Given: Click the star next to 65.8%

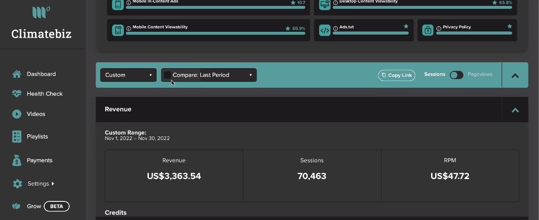Looking at the screenshot, I should tap(495, 3).
